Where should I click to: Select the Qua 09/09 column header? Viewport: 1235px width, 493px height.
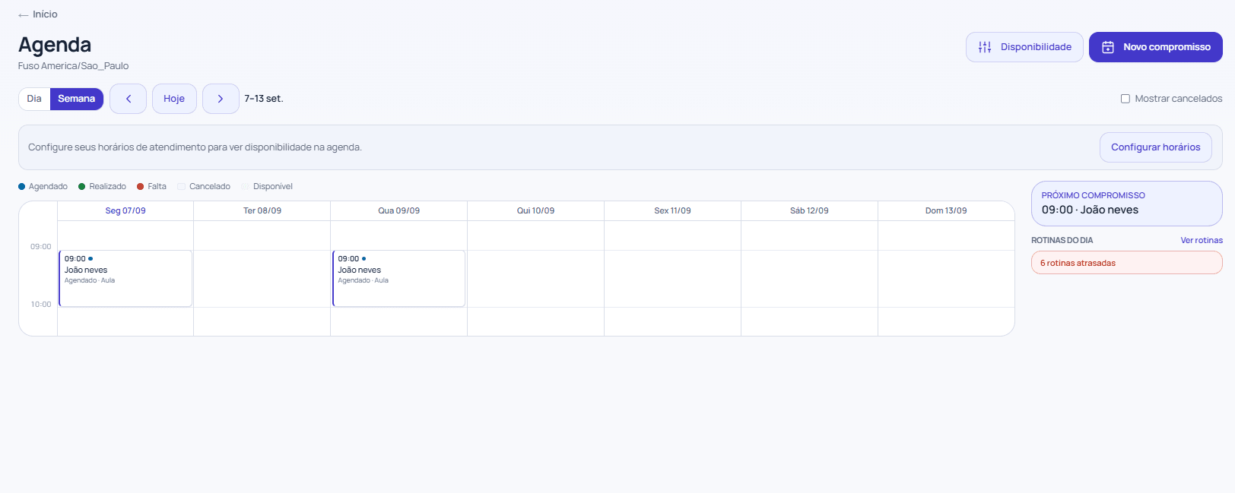399,211
